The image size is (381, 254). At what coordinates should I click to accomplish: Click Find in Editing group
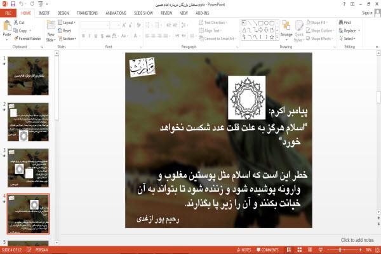(345, 22)
